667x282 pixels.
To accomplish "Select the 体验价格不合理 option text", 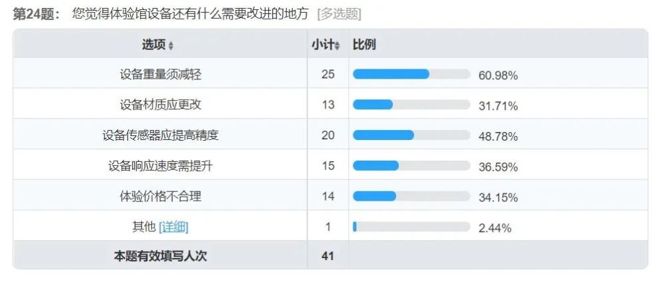I will click(160, 196).
